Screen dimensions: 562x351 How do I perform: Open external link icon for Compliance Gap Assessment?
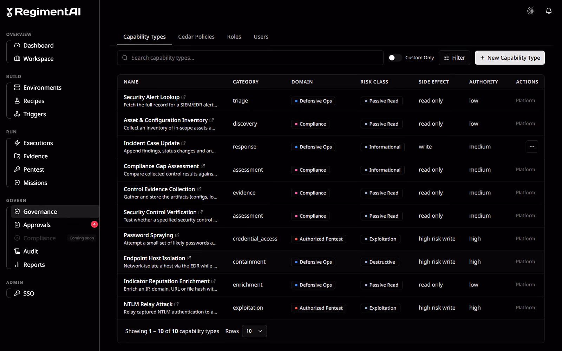pyautogui.click(x=203, y=166)
